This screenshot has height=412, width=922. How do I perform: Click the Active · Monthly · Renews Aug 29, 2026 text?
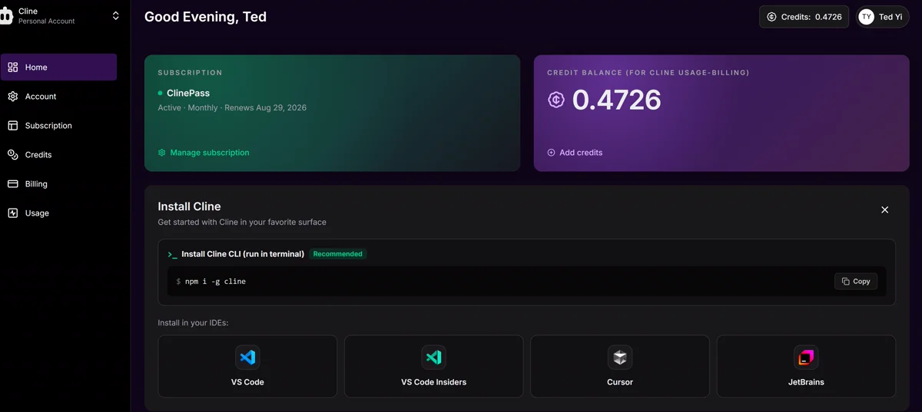pos(232,107)
